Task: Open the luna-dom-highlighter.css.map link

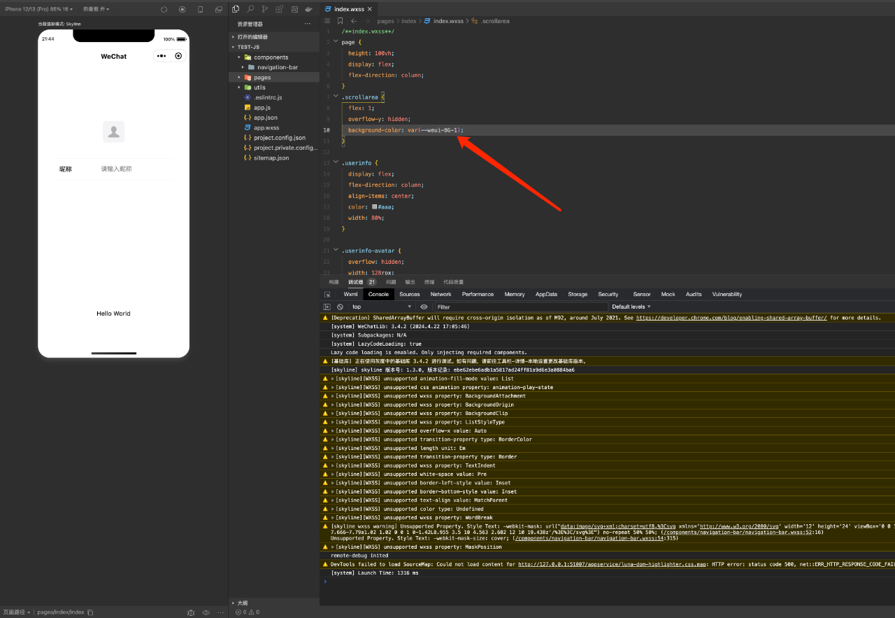Action: [613, 564]
